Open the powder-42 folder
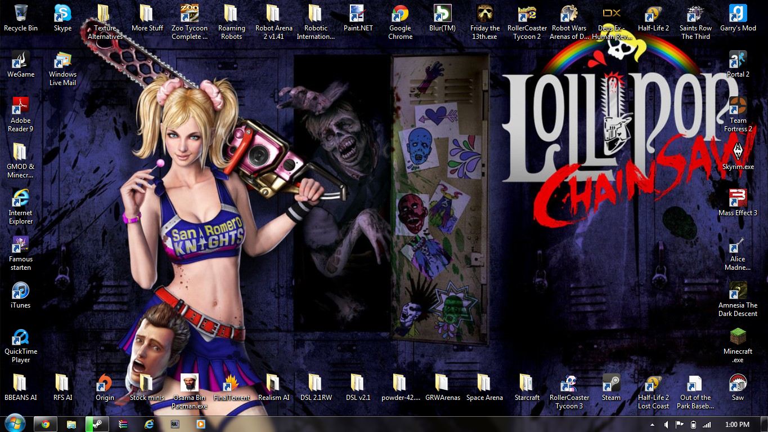The height and width of the screenshot is (432, 768). (400, 387)
